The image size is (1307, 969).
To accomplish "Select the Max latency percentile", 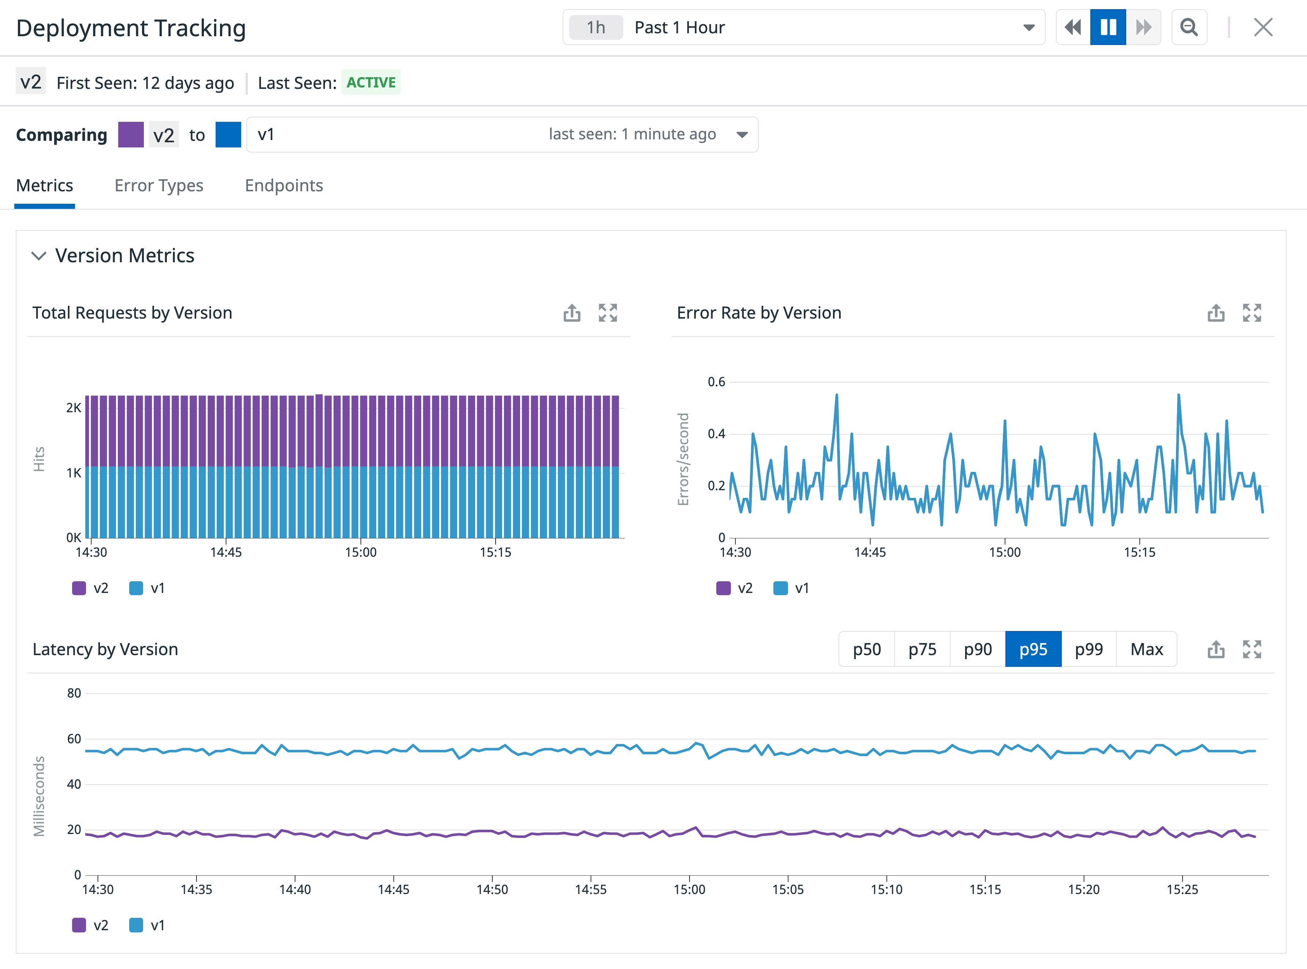I will [1146, 649].
